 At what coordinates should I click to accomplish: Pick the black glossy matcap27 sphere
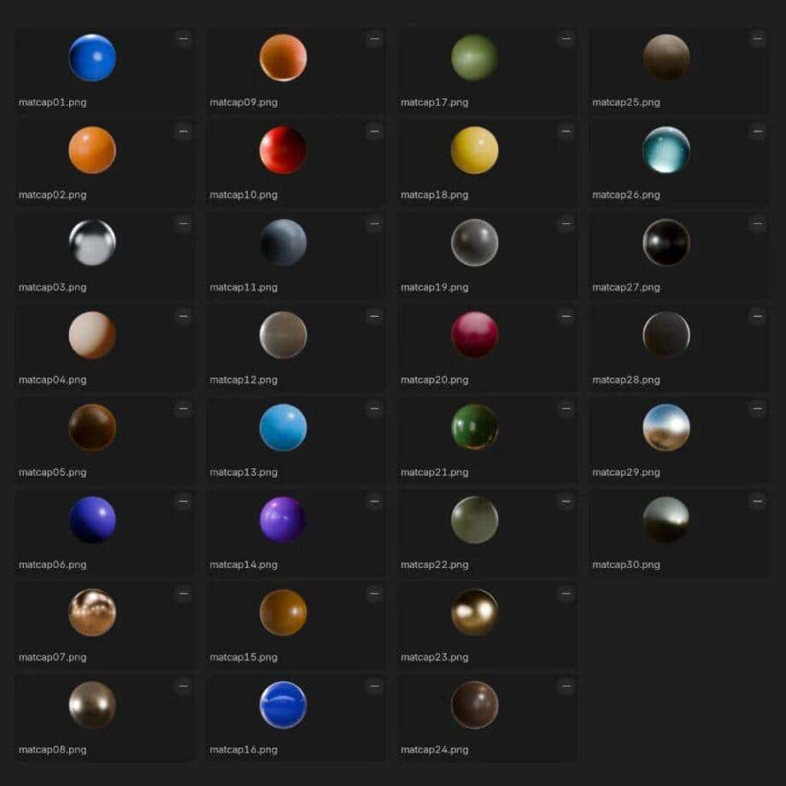[x=666, y=243]
